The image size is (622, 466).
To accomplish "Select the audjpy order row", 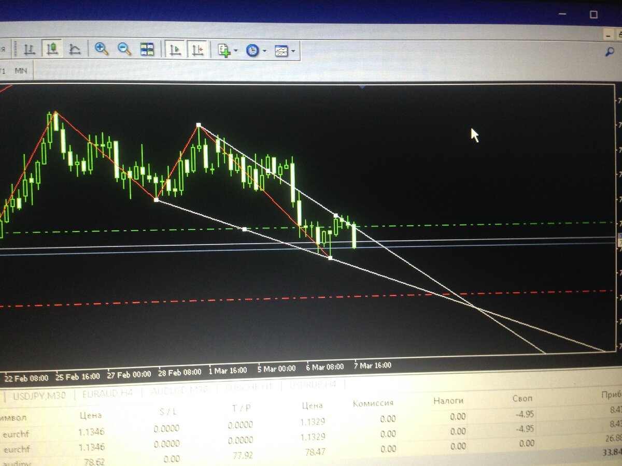I will 311,456.
